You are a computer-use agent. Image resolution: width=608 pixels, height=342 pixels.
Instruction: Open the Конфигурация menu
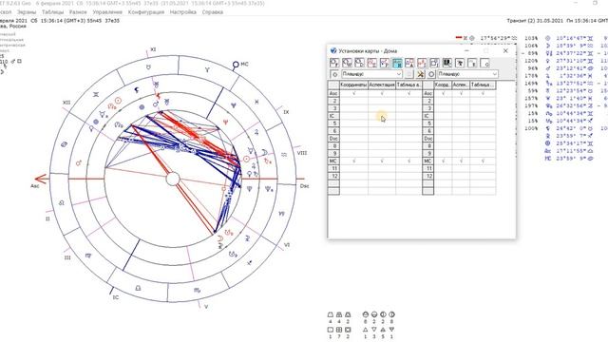pos(146,12)
